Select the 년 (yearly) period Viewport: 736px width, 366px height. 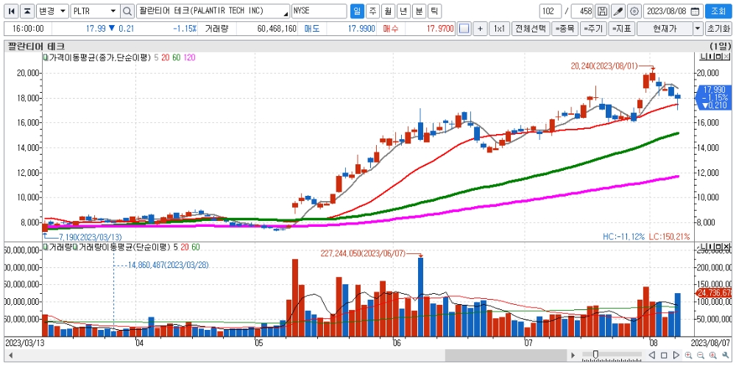(x=403, y=11)
